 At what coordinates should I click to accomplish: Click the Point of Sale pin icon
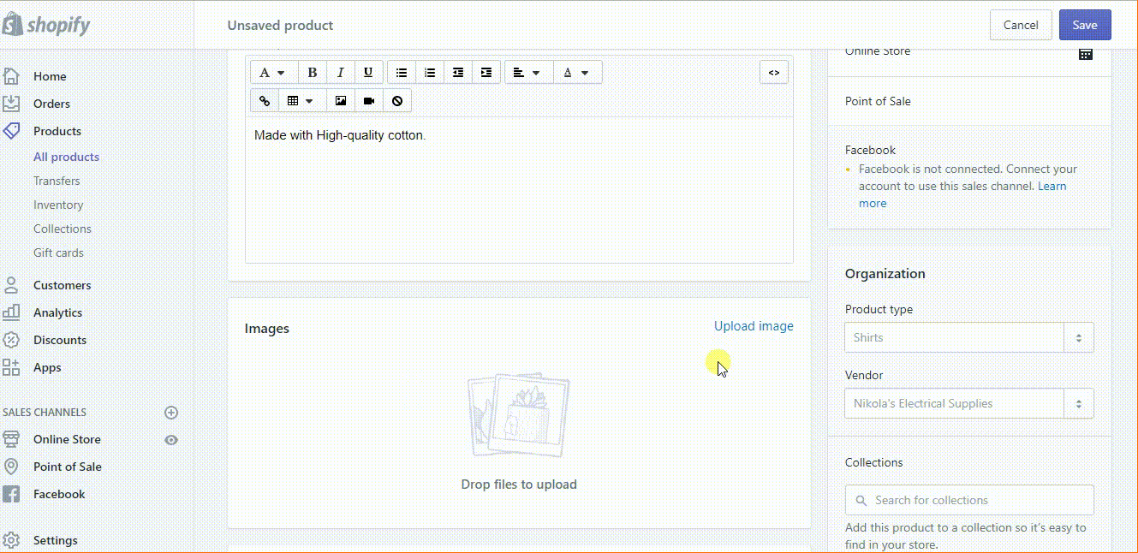(x=11, y=467)
